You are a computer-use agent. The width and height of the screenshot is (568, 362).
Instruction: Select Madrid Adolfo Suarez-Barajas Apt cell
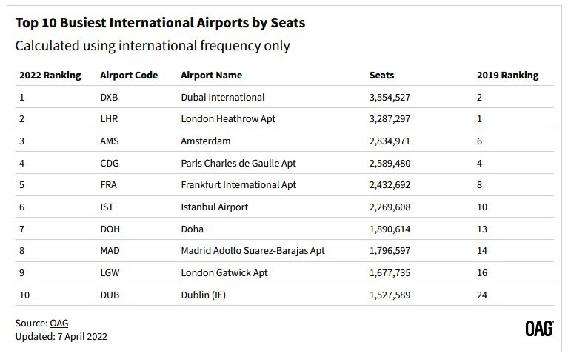click(253, 251)
